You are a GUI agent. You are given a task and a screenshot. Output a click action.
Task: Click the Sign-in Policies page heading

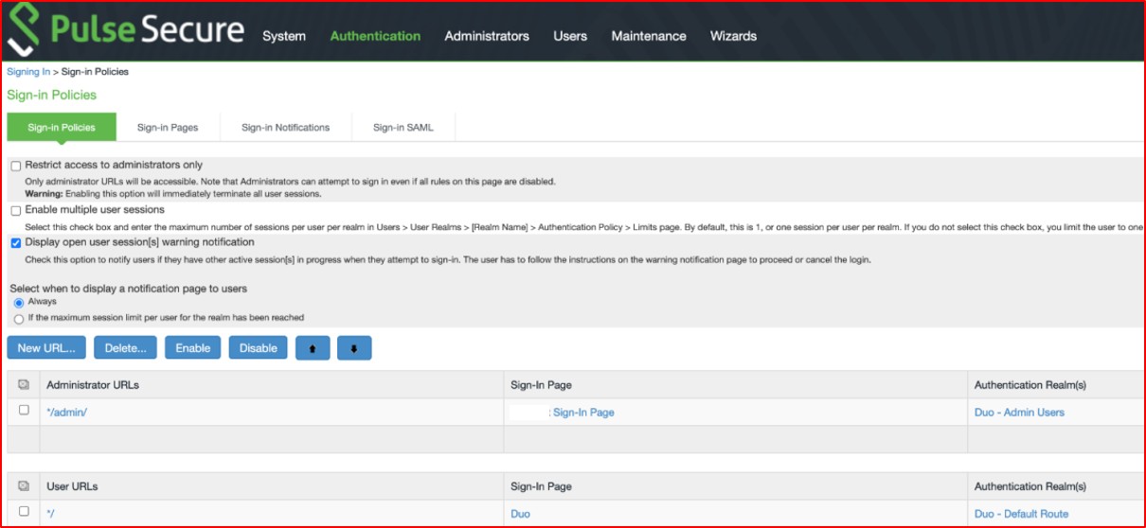[x=51, y=95]
